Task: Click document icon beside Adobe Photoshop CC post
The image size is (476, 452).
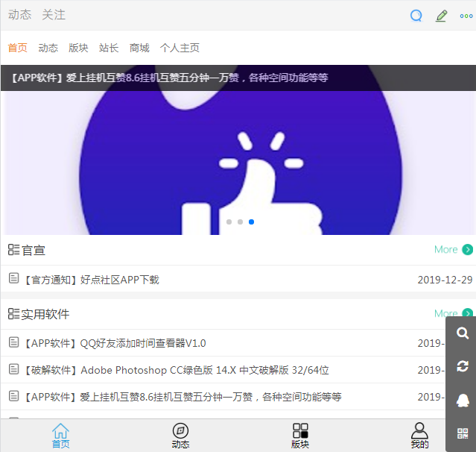Action: point(13,369)
